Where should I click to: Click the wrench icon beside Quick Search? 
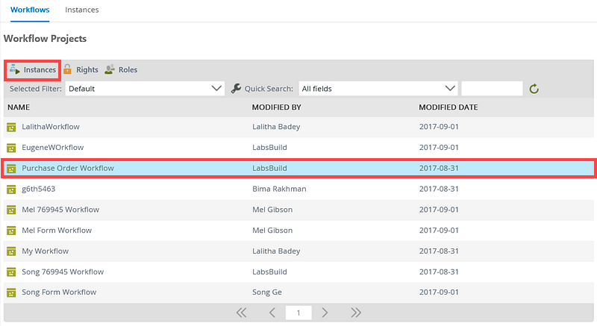coord(237,89)
